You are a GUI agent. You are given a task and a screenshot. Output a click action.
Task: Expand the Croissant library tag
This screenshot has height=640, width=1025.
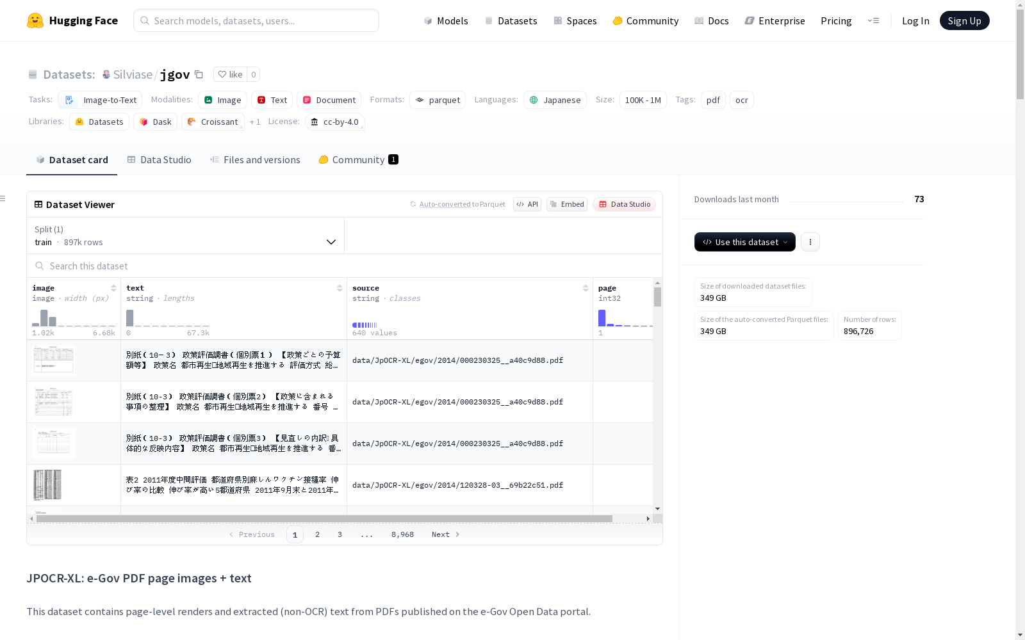213,122
